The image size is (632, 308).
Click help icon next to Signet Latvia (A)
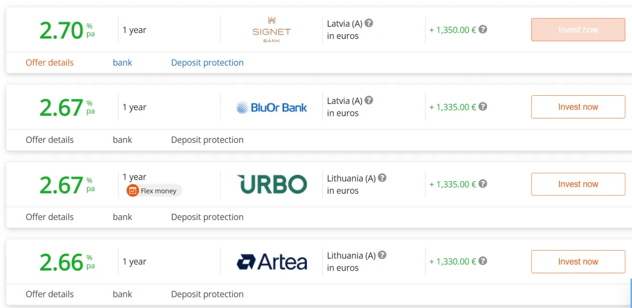tap(369, 23)
